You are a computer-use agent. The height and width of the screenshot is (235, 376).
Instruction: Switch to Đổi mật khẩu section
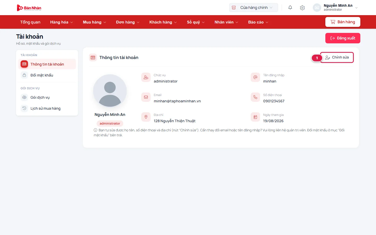[47, 75]
